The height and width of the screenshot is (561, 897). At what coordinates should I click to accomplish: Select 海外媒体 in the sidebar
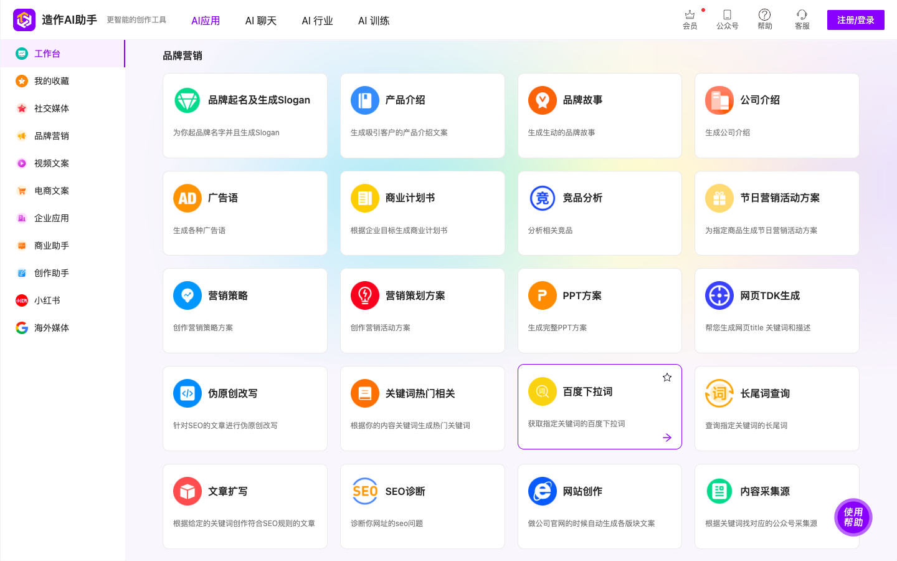click(x=62, y=328)
